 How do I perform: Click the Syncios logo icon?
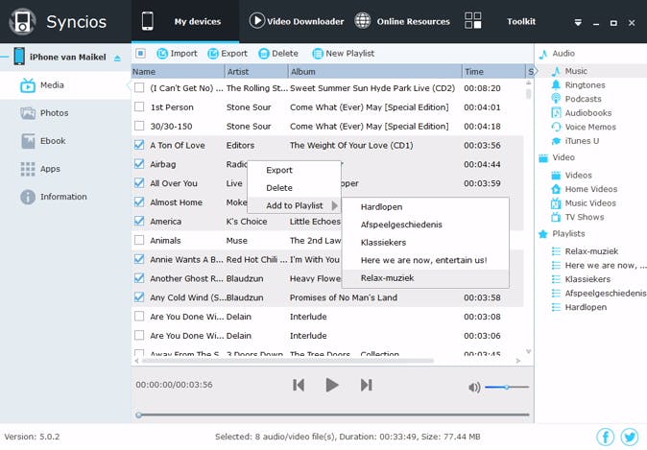click(x=22, y=21)
